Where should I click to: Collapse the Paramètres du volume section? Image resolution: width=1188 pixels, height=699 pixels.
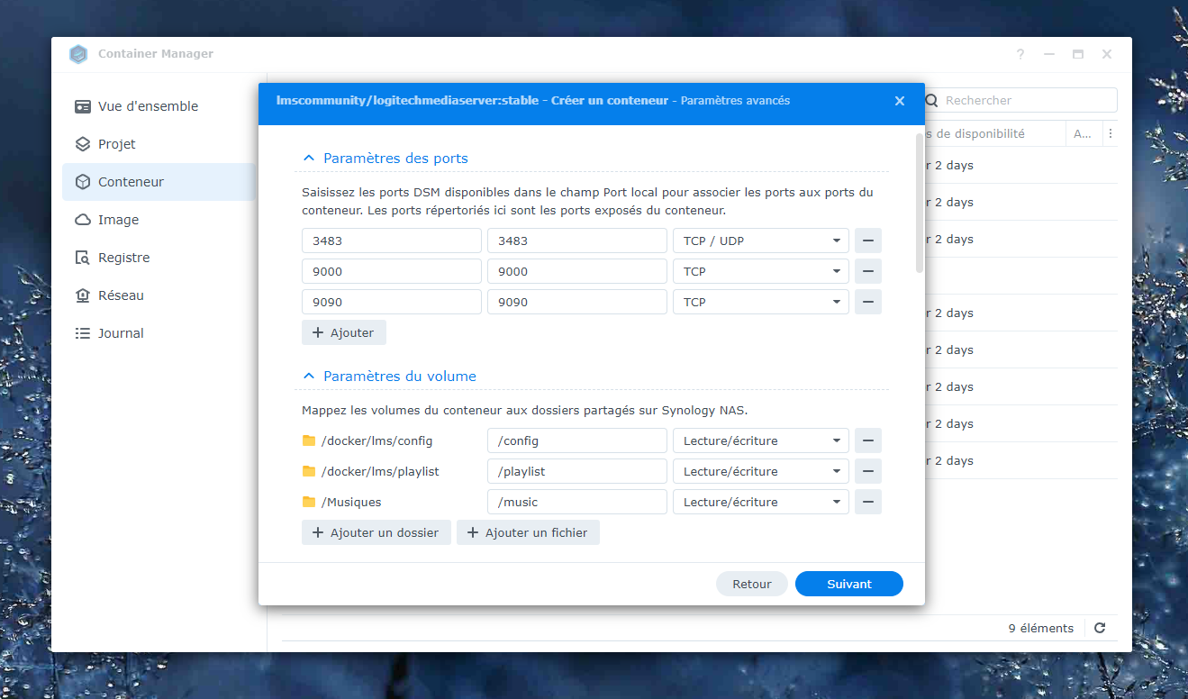309,377
